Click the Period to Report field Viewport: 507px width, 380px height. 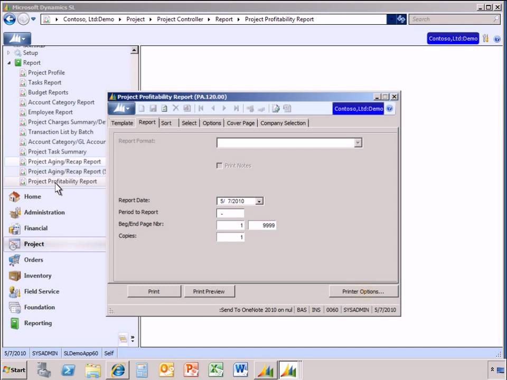pyautogui.click(x=230, y=213)
